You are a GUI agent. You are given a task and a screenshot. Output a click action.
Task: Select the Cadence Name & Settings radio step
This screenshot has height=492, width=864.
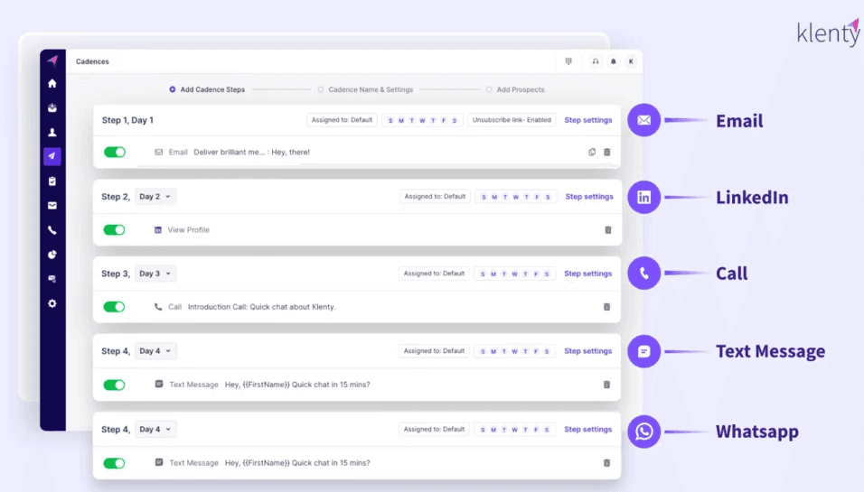tap(321, 89)
